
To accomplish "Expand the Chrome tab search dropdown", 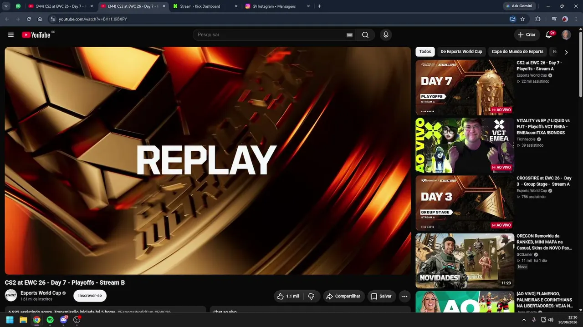I will 6,6.
